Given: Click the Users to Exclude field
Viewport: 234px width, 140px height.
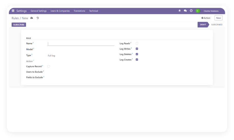Looking at the screenshot, I should (81, 72).
